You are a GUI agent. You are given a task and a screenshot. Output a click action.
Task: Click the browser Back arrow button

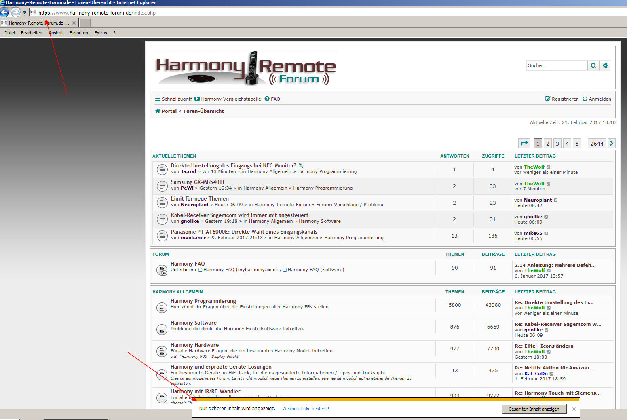pos(4,12)
